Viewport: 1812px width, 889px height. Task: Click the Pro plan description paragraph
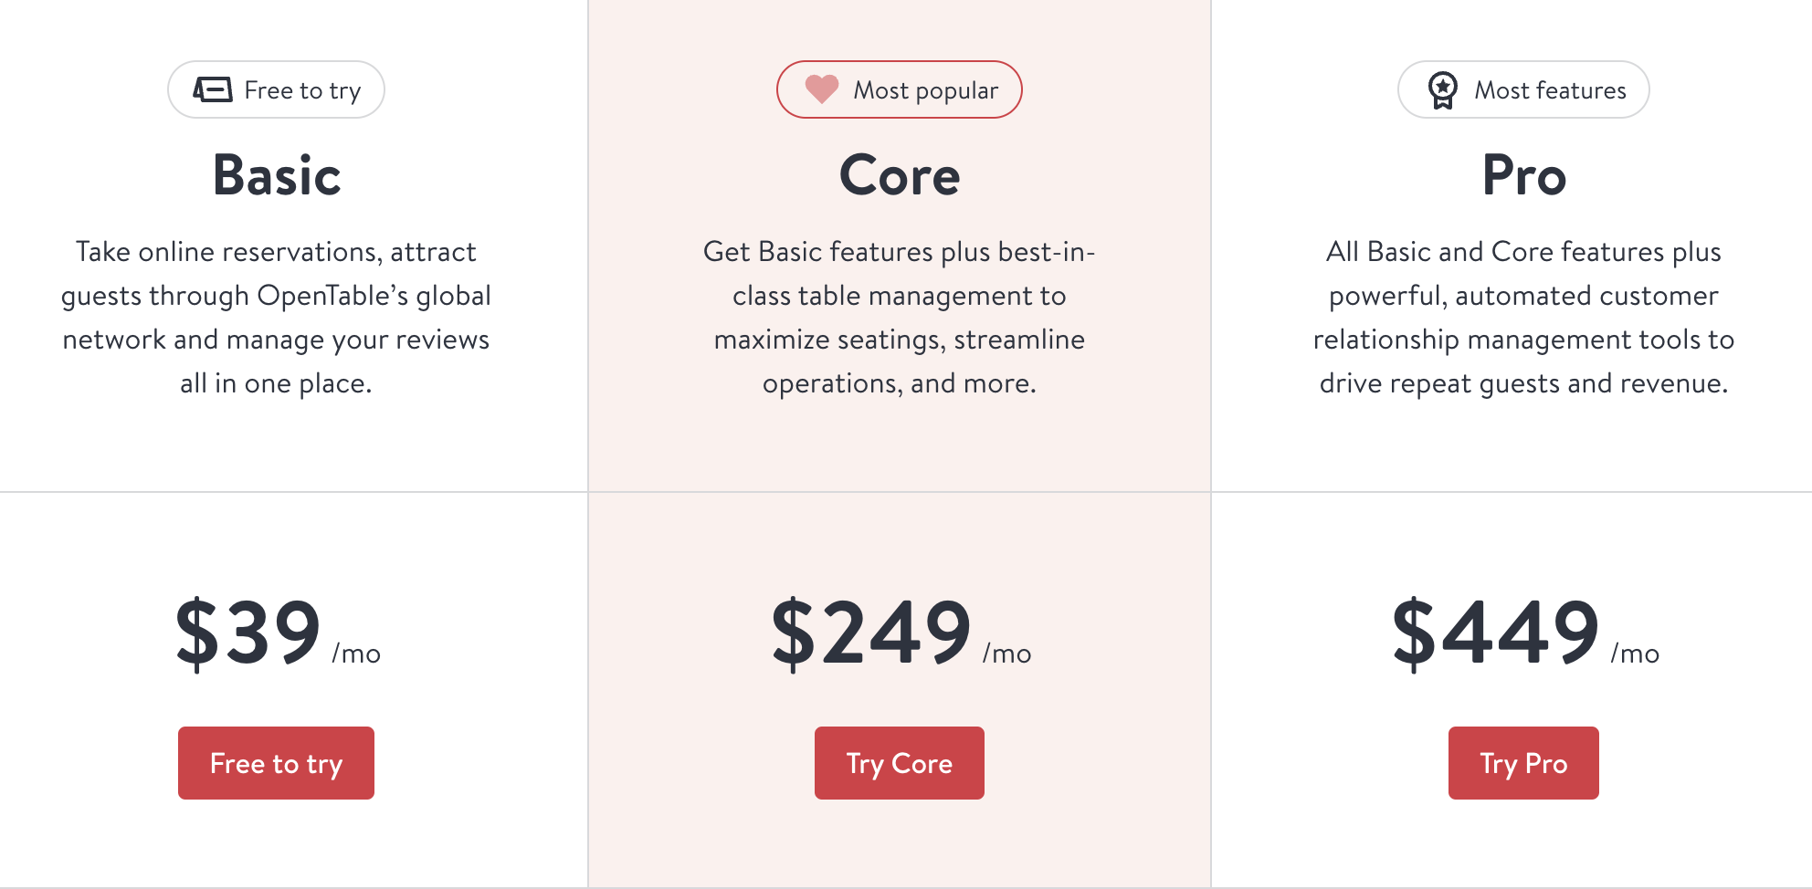[1523, 317]
